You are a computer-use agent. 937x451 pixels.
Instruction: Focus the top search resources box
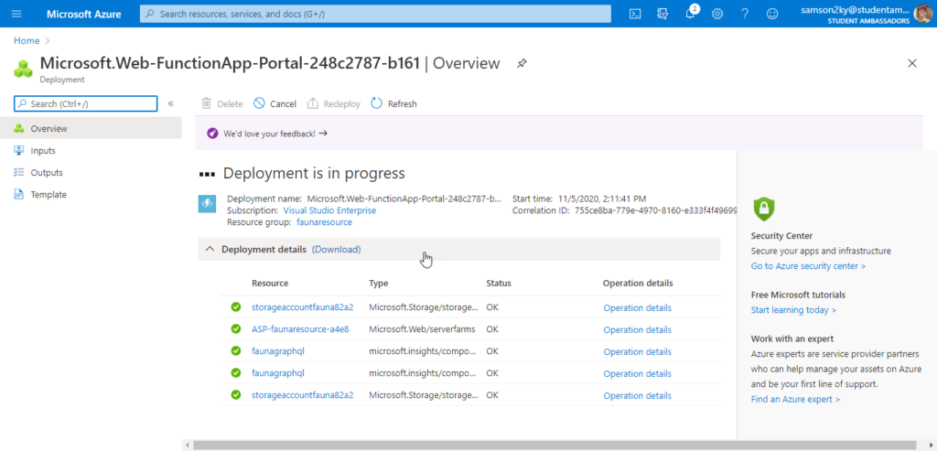pos(375,14)
